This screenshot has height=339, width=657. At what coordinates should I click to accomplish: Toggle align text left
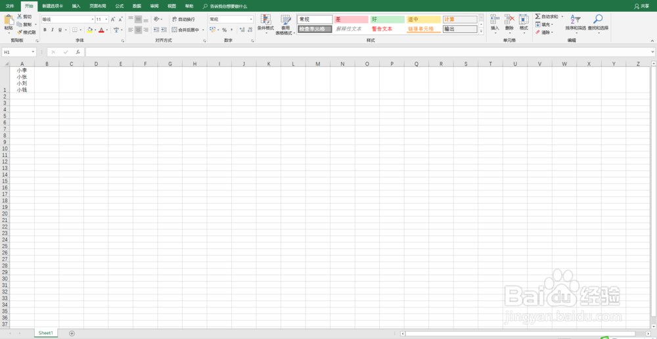(x=131, y=30)
